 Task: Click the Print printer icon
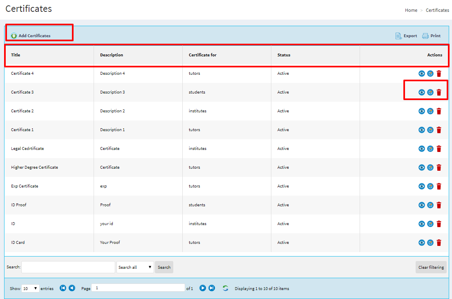point(425,36)
